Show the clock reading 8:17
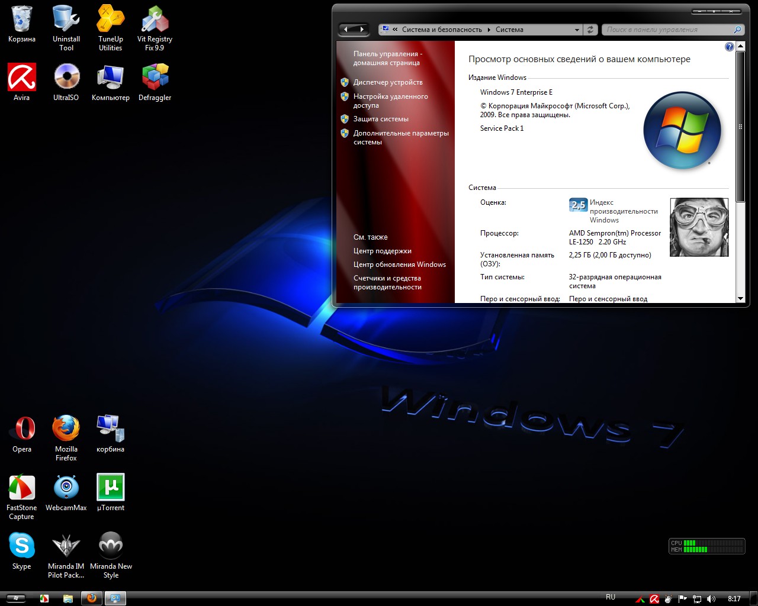 [x=734, y=599]
